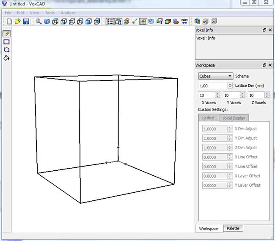Viewport: 275px width, 241px height.
Task: Increase the Y Voxels count
Action: point(242,94)
